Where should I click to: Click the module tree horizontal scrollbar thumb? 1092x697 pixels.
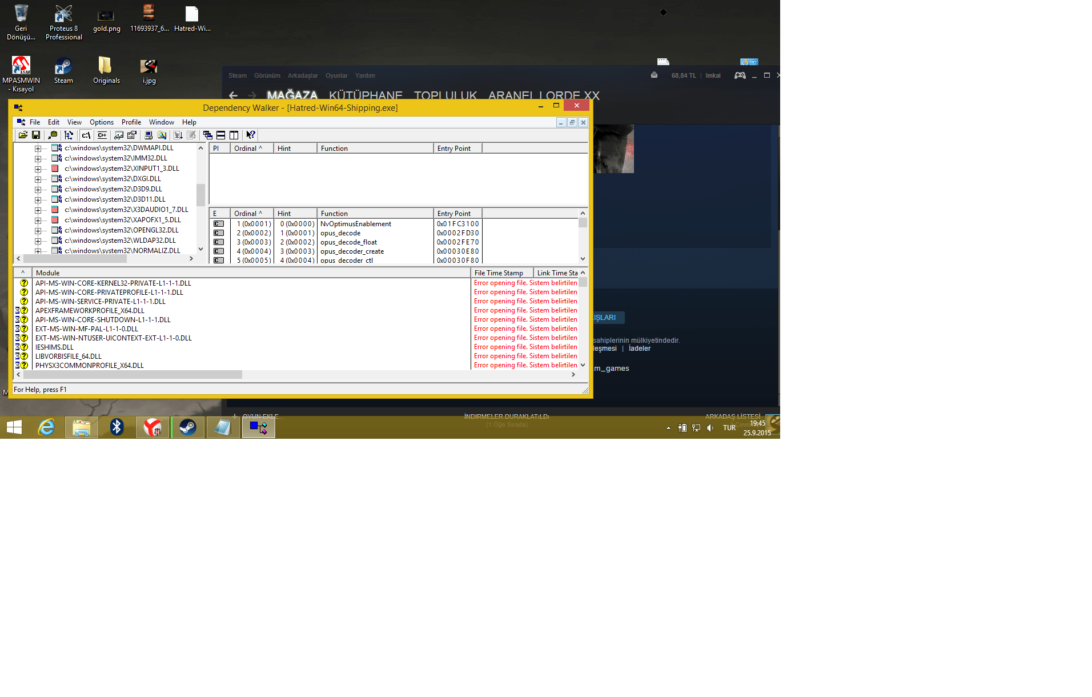tap(75, 259)
